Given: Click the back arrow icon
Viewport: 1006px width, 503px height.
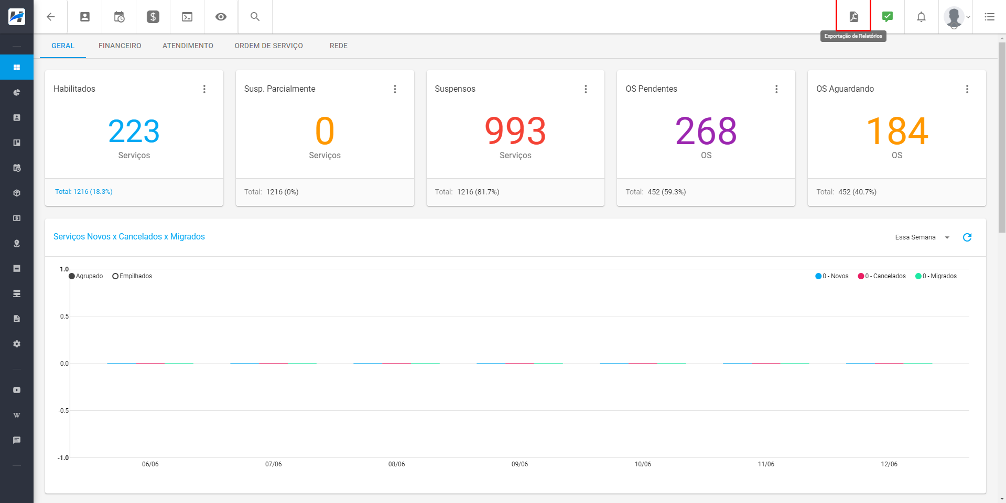Looking at the screenshot, I should [51, 17].
